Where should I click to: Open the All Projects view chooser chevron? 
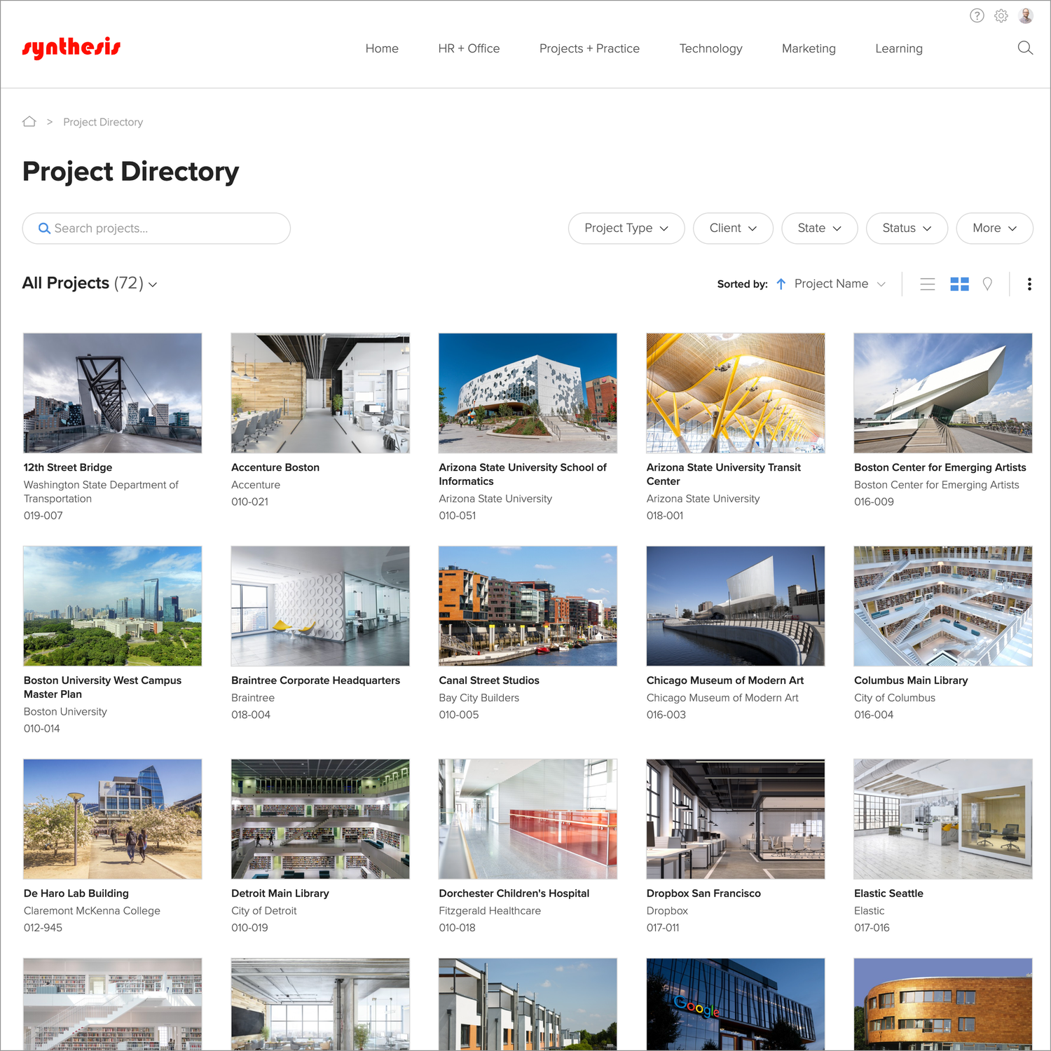point(153,284)
